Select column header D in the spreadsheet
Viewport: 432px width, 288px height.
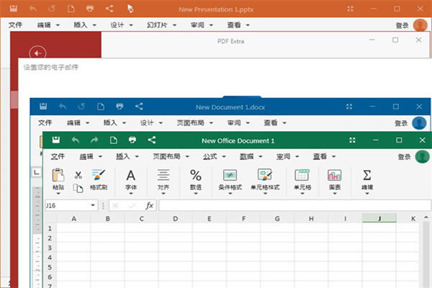(174, 218)
